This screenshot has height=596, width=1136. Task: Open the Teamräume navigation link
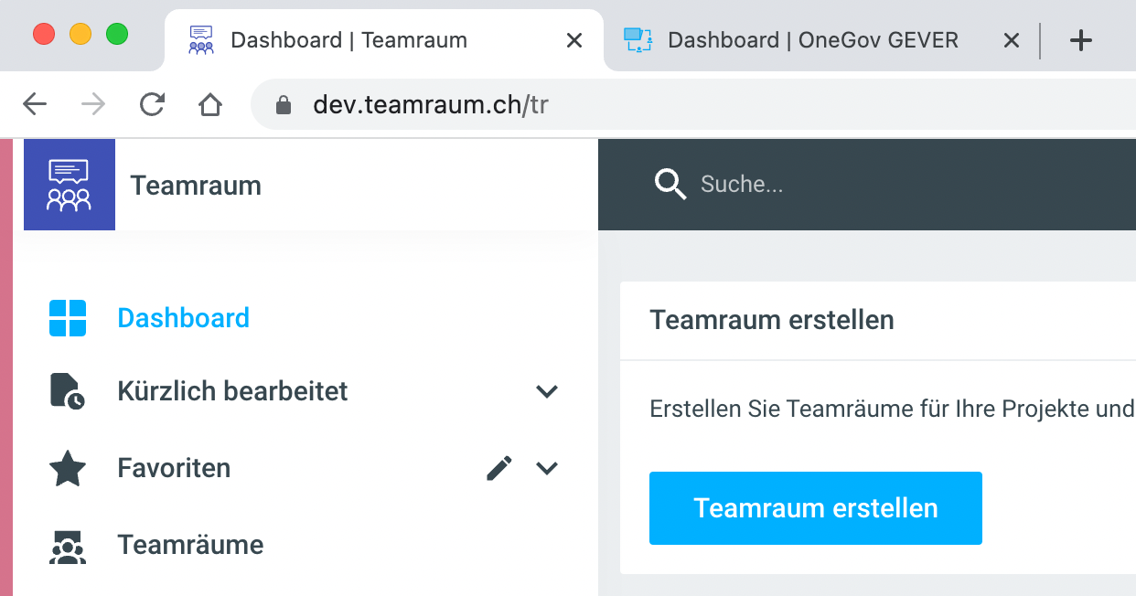click(190, 545)
